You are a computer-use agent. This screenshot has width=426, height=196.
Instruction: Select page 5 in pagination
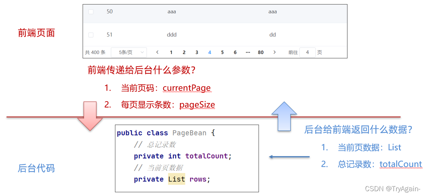222,53
